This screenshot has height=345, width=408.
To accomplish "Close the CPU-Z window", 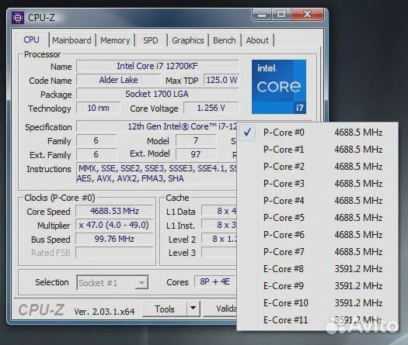I will [307, 14].
